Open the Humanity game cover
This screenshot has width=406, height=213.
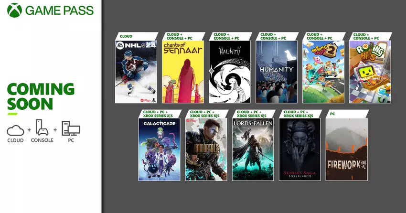click(x=276, y=72)
